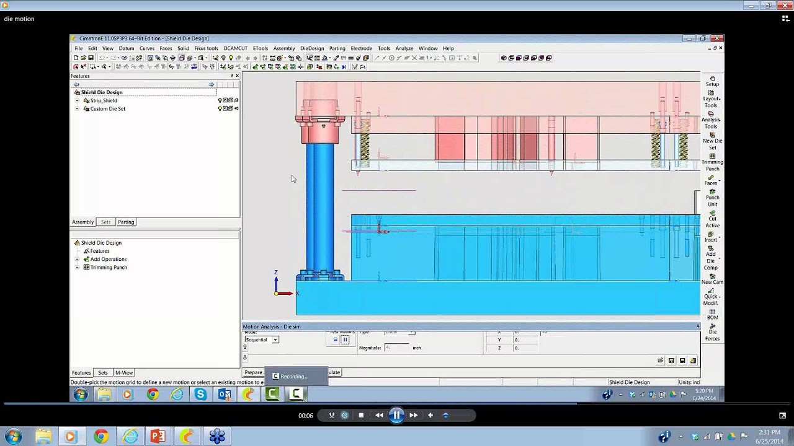This screenshot has height=446, width=794.
Task: Move motion down with the down arrow
Action: point(245,357)
